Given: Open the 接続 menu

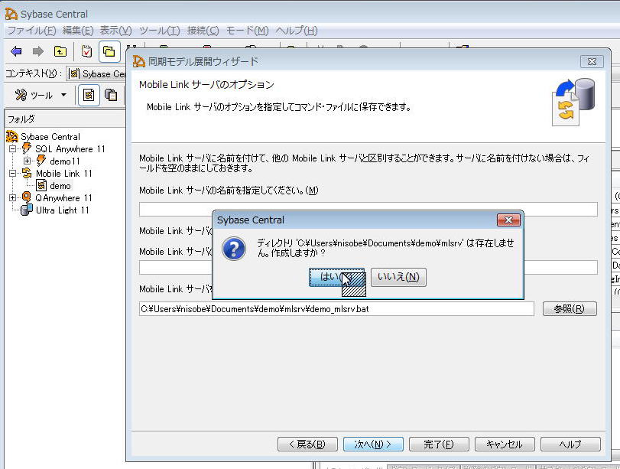Looking at the screenshot, I should 203,31.
